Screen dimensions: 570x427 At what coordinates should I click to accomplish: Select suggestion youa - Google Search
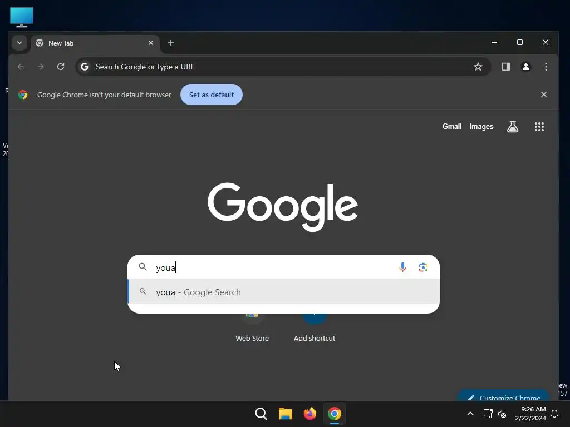pos(283,292)
